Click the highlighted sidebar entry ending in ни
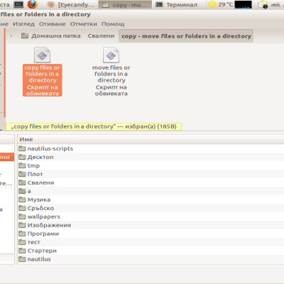 tap(7, 157)
